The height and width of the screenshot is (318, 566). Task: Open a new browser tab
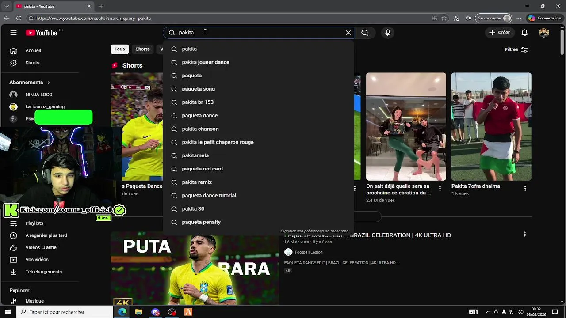coord(101,6)
